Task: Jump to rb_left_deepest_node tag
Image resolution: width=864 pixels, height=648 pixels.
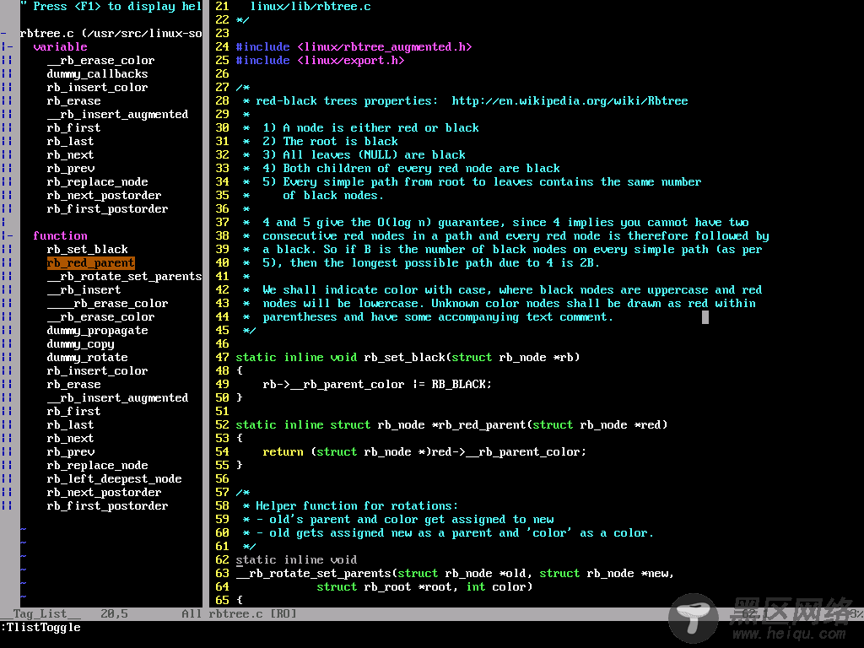Action: tap(114, 479)
